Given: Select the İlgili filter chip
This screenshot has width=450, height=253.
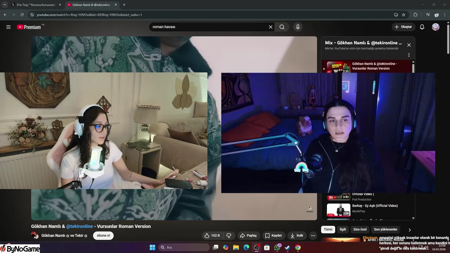Looking at the screenshot, I should 343,229.
